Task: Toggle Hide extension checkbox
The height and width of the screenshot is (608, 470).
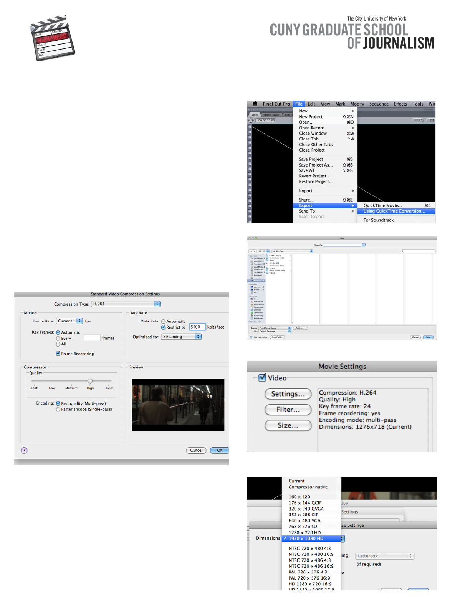Action: [x=251, y=337]
